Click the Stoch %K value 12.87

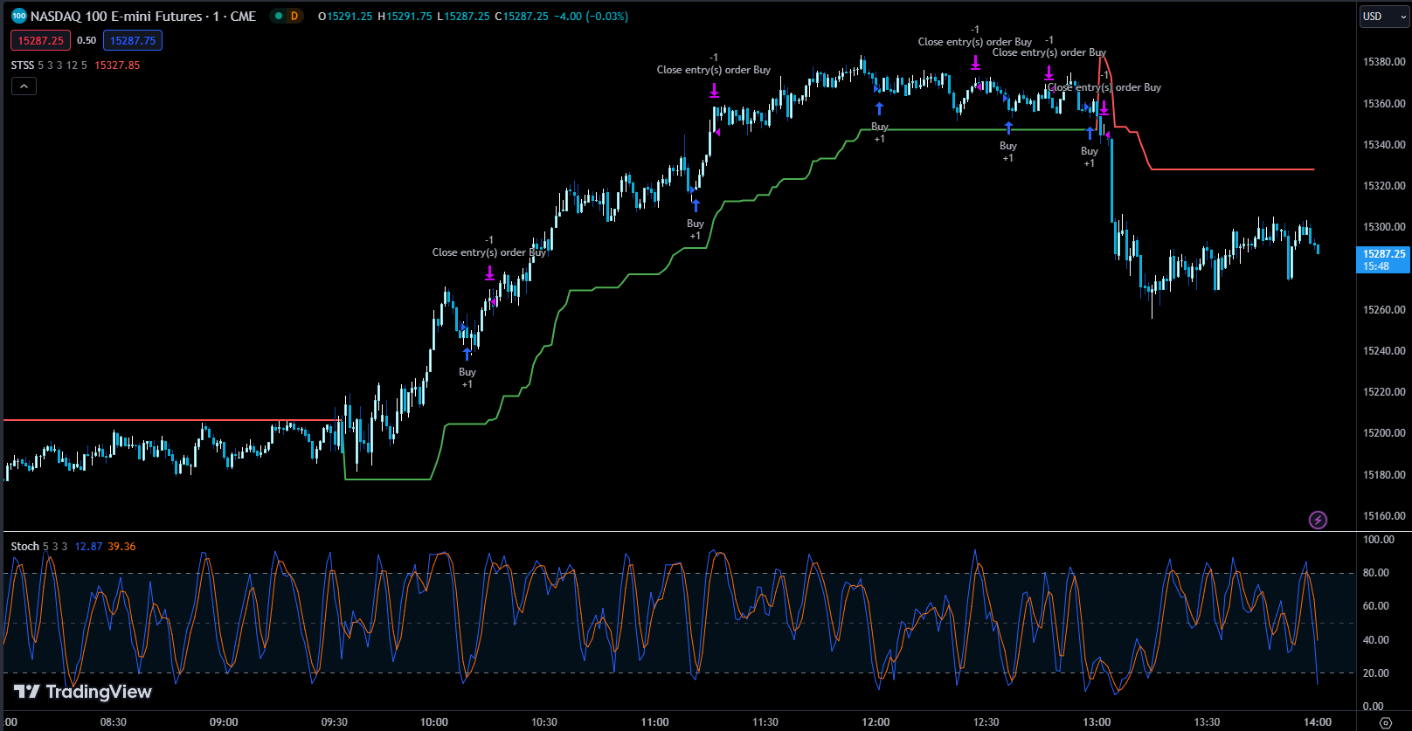pos(88,547)
